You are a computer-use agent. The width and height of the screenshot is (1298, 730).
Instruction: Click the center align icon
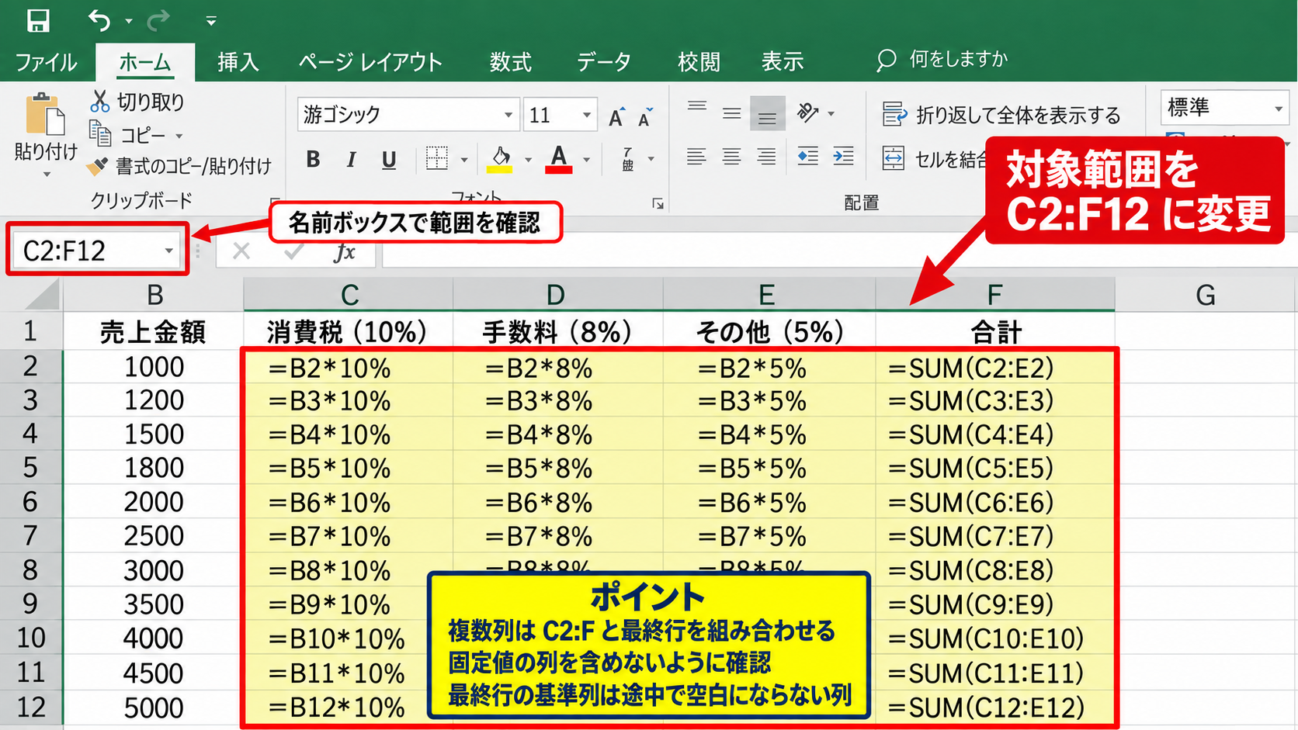(x=731, y=157)
